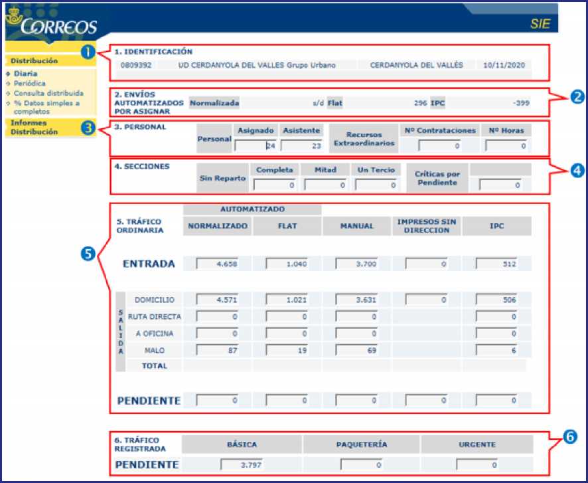Click the Personal Asignado input field
The width and height of the screenshot is (588, 483).
[255, 145]
